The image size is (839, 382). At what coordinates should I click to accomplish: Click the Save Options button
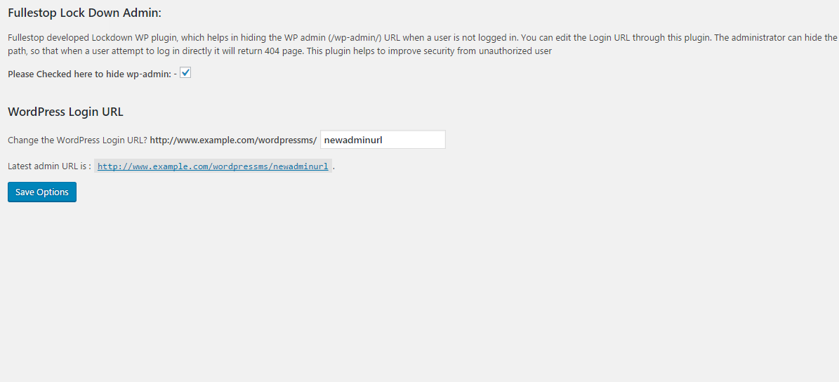[41, 192]
